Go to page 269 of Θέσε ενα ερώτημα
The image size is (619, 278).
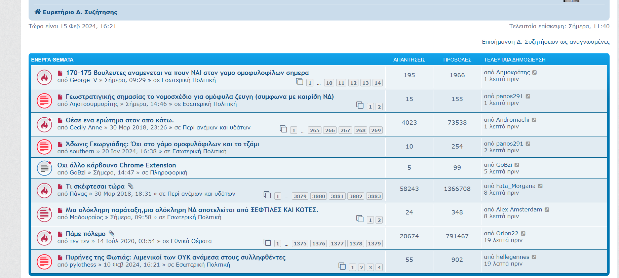tap(376, 130)
